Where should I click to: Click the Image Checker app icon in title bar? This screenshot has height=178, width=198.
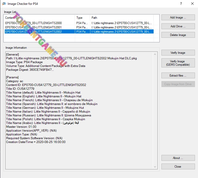(4, 4)
